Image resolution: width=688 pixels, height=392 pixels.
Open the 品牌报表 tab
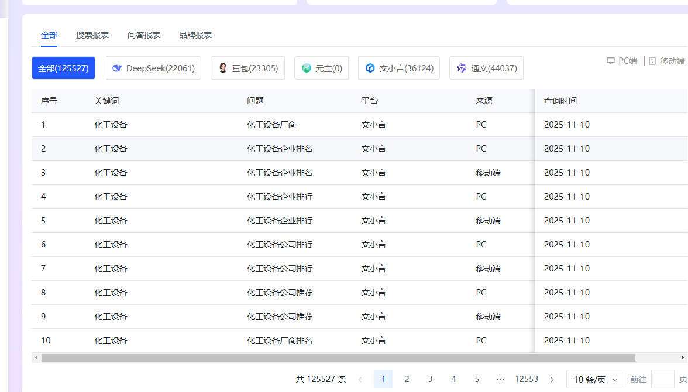click(x=195, y=35)
